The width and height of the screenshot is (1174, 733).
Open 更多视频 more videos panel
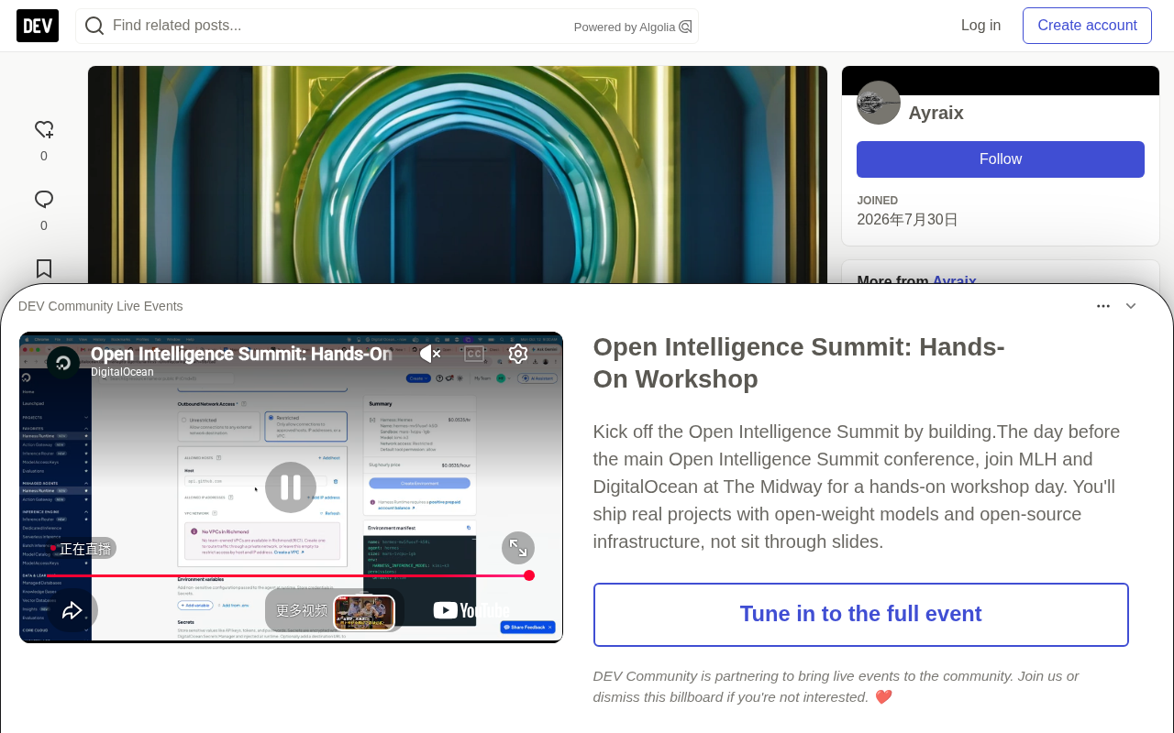[335, 610]
